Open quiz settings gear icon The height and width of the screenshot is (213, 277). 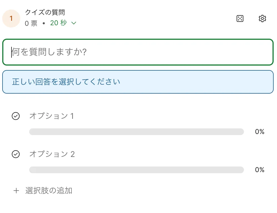(262, 18)
